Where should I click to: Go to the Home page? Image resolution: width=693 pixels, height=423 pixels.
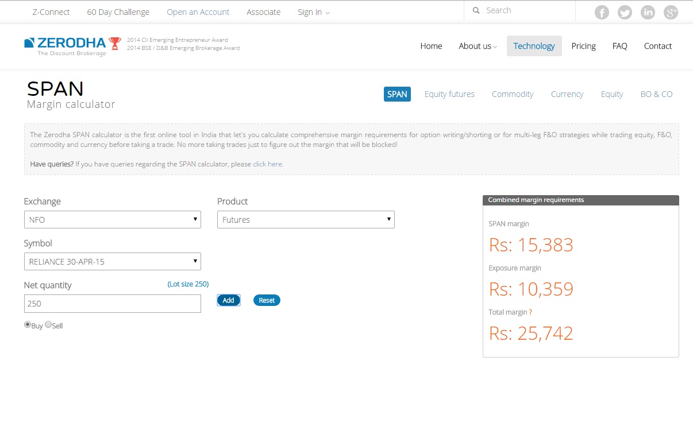tap(431, 46)
